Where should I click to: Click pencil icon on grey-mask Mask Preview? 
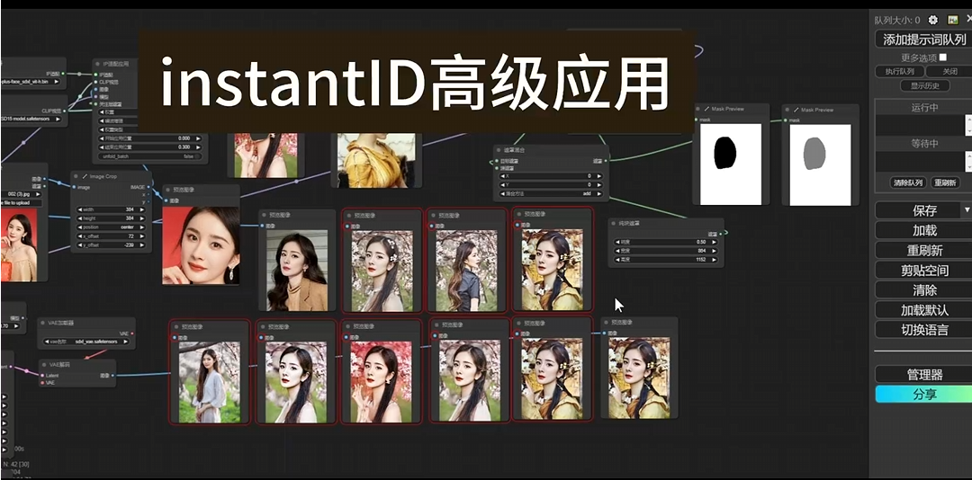pyautogui.click(x=796, y=110)
